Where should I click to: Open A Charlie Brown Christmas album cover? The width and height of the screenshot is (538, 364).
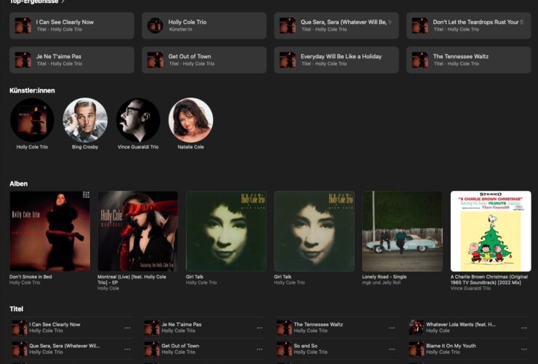(490, 231)
